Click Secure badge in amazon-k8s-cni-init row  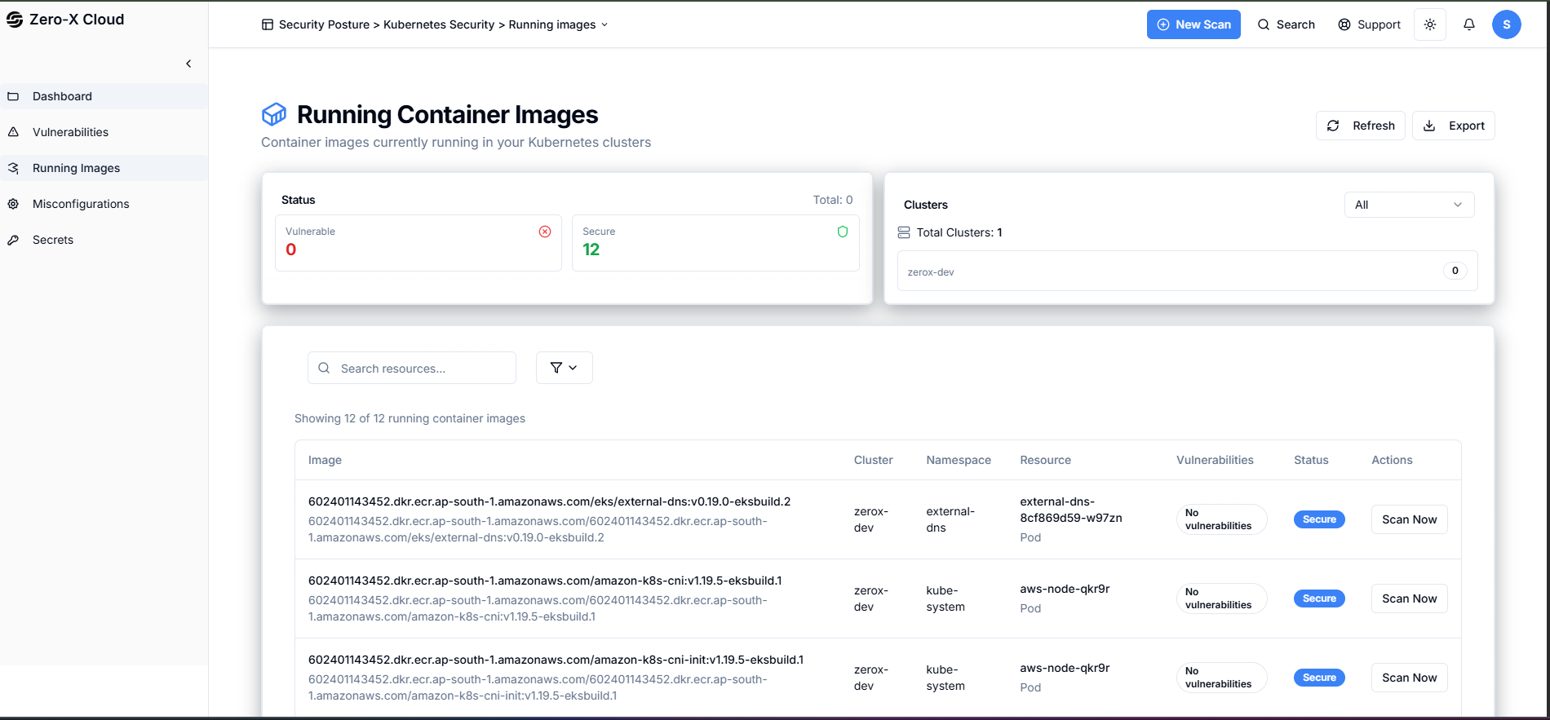[1319, 678]
